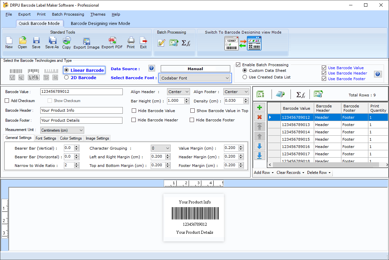Screen dimensions: 389x260
Task: Click the Print icon in Standard Tools
Action: pyautogui.click(x=131, y=43)
